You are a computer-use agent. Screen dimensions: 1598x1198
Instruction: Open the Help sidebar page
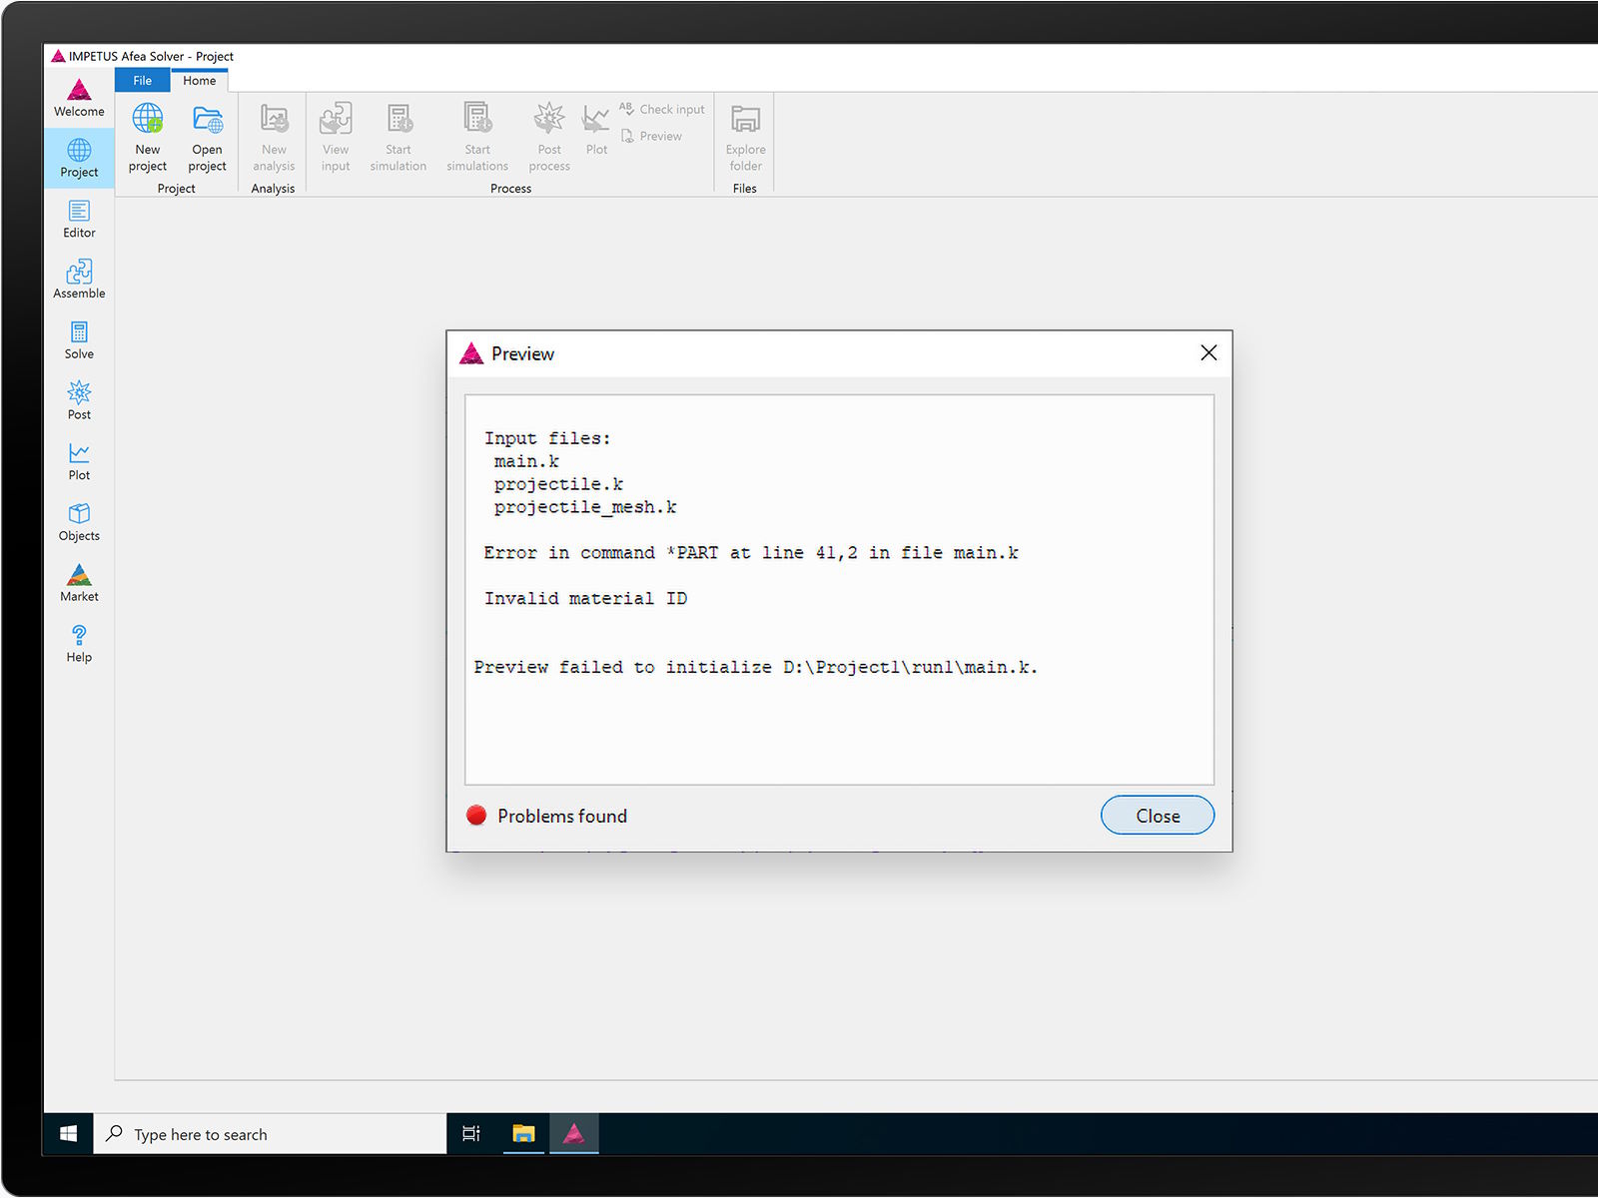coord(79,644)
